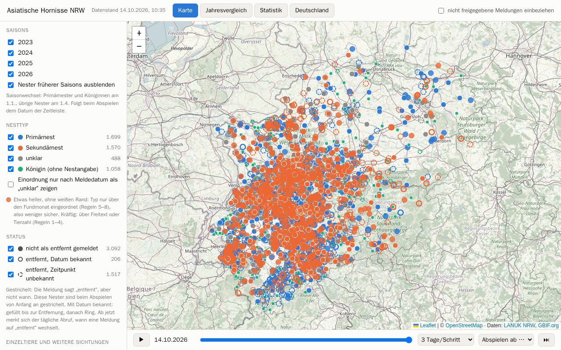Enable 'nicht freigegebene Meldungen einbeziehen'
The image size is (561, 350).
pos(441,10)
